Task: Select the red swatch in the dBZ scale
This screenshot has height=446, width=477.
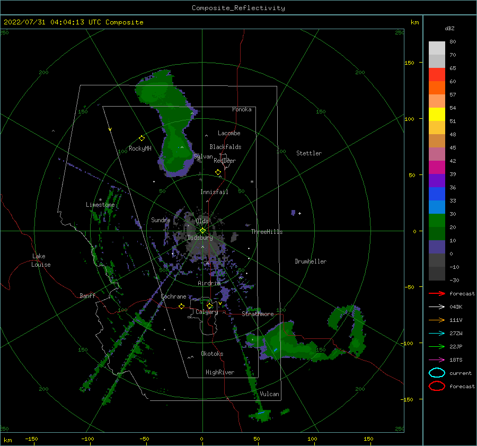Action: tap(437, 75)
